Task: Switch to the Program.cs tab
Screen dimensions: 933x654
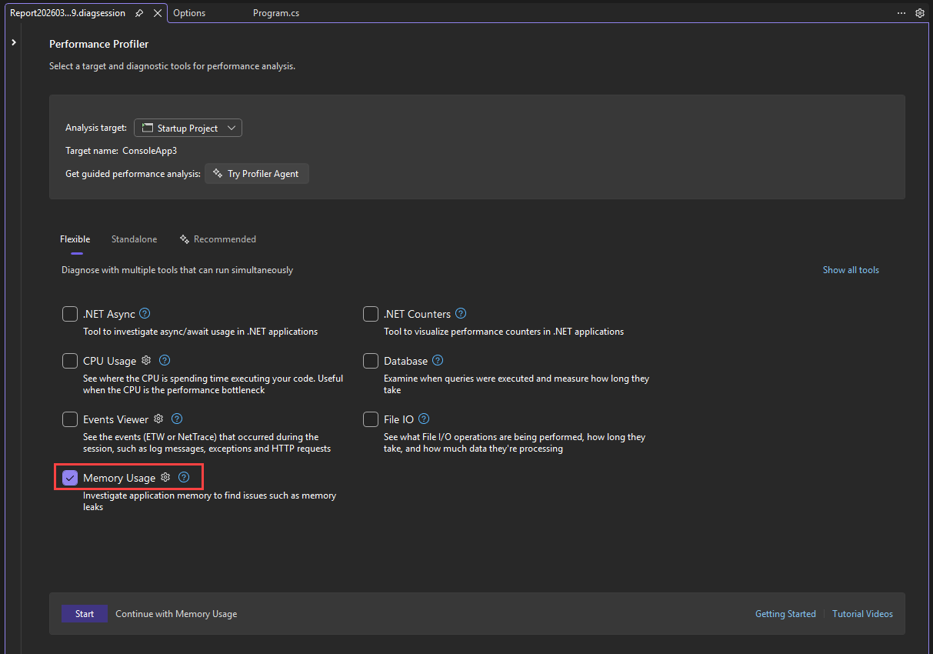Action: tap(275, 12)
